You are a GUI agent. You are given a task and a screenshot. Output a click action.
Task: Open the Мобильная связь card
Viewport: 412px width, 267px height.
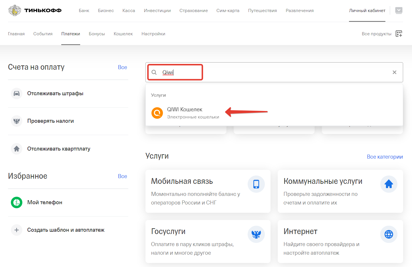click(x=208, y=191)
